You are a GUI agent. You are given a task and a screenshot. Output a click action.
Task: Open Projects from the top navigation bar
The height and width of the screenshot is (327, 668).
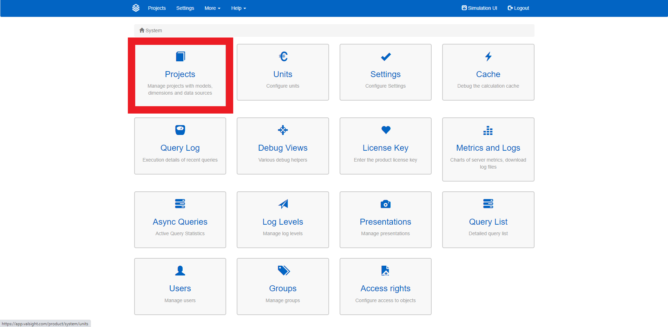pos(157,8)
